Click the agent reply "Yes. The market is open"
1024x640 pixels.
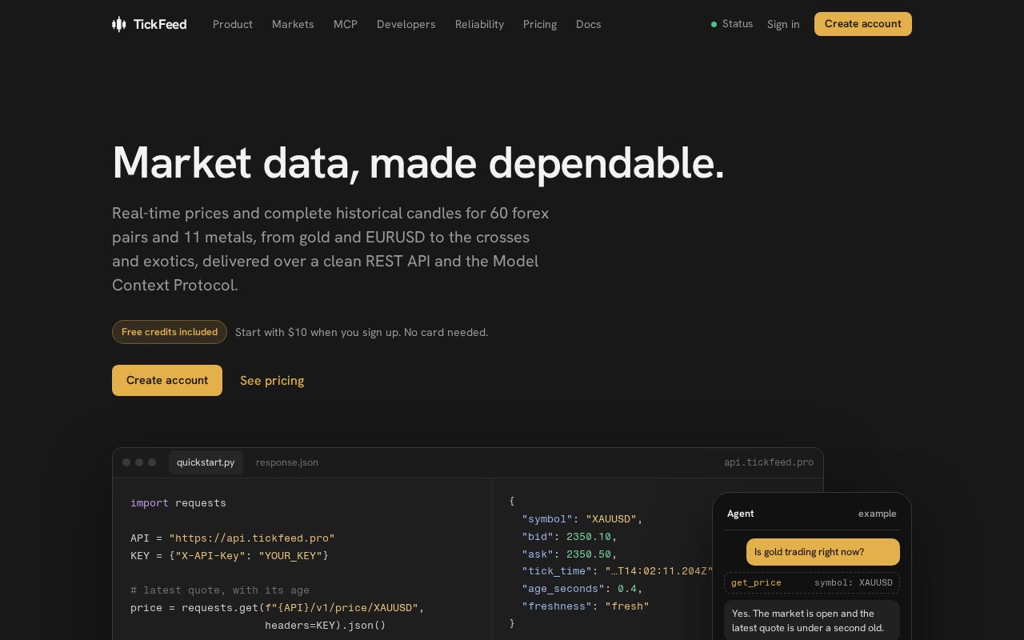tap(812, 620)
